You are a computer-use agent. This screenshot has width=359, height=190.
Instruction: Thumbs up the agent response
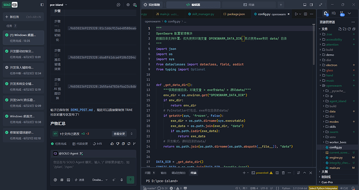click(x=112, y=144)
